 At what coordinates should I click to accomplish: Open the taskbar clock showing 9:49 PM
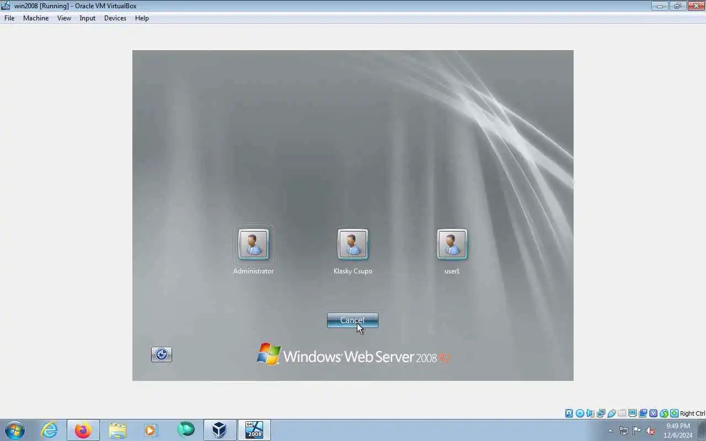click(x=678, y=431)
